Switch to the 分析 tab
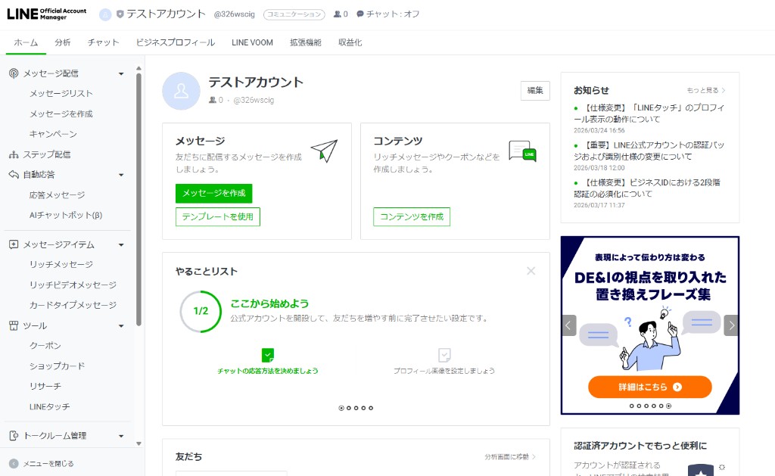775x476 pixels. tap(63, 42)
